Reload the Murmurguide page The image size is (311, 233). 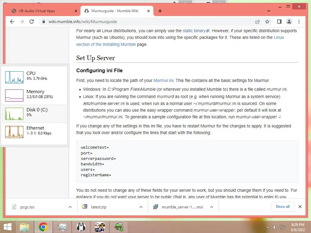click(x=32, y=22)
